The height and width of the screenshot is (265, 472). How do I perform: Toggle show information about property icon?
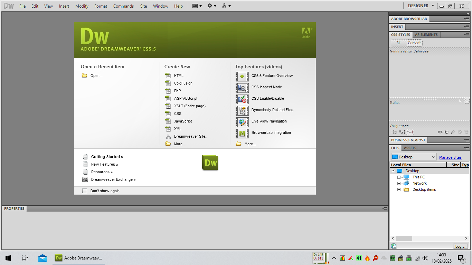click(x=461, y=101)
